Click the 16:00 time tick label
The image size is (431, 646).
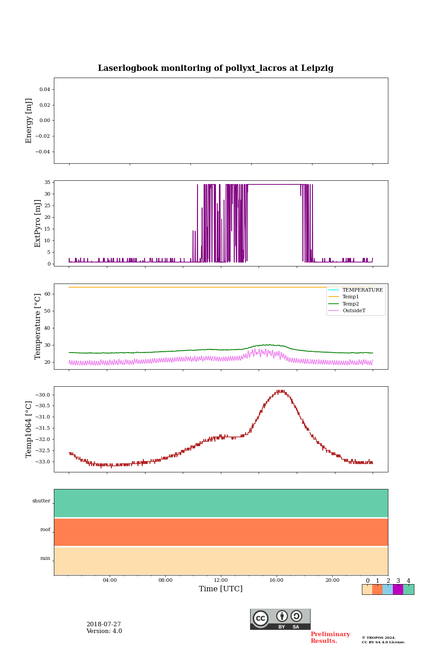tap(277, 581)
